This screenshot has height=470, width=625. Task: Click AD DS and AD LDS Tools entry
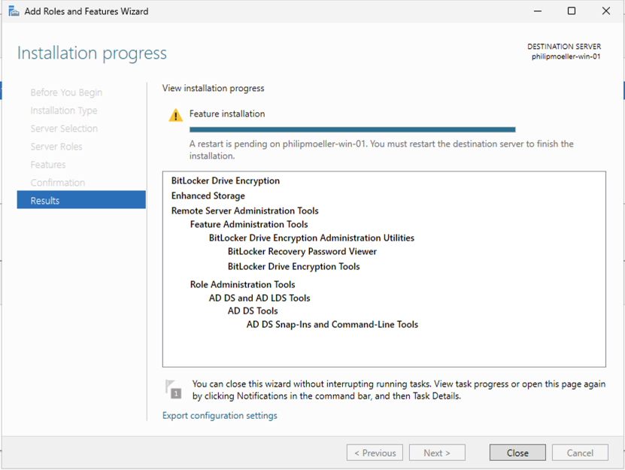coord(259,298)
